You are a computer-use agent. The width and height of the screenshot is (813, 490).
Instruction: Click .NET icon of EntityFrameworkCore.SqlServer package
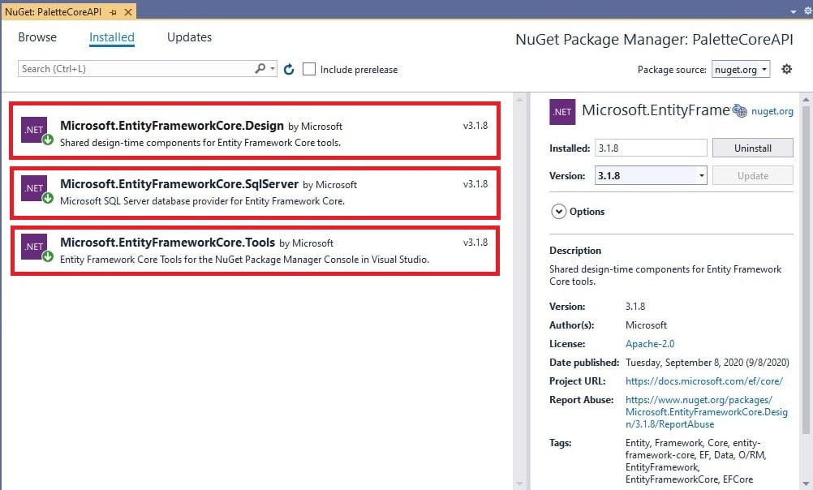pos(34,188)
